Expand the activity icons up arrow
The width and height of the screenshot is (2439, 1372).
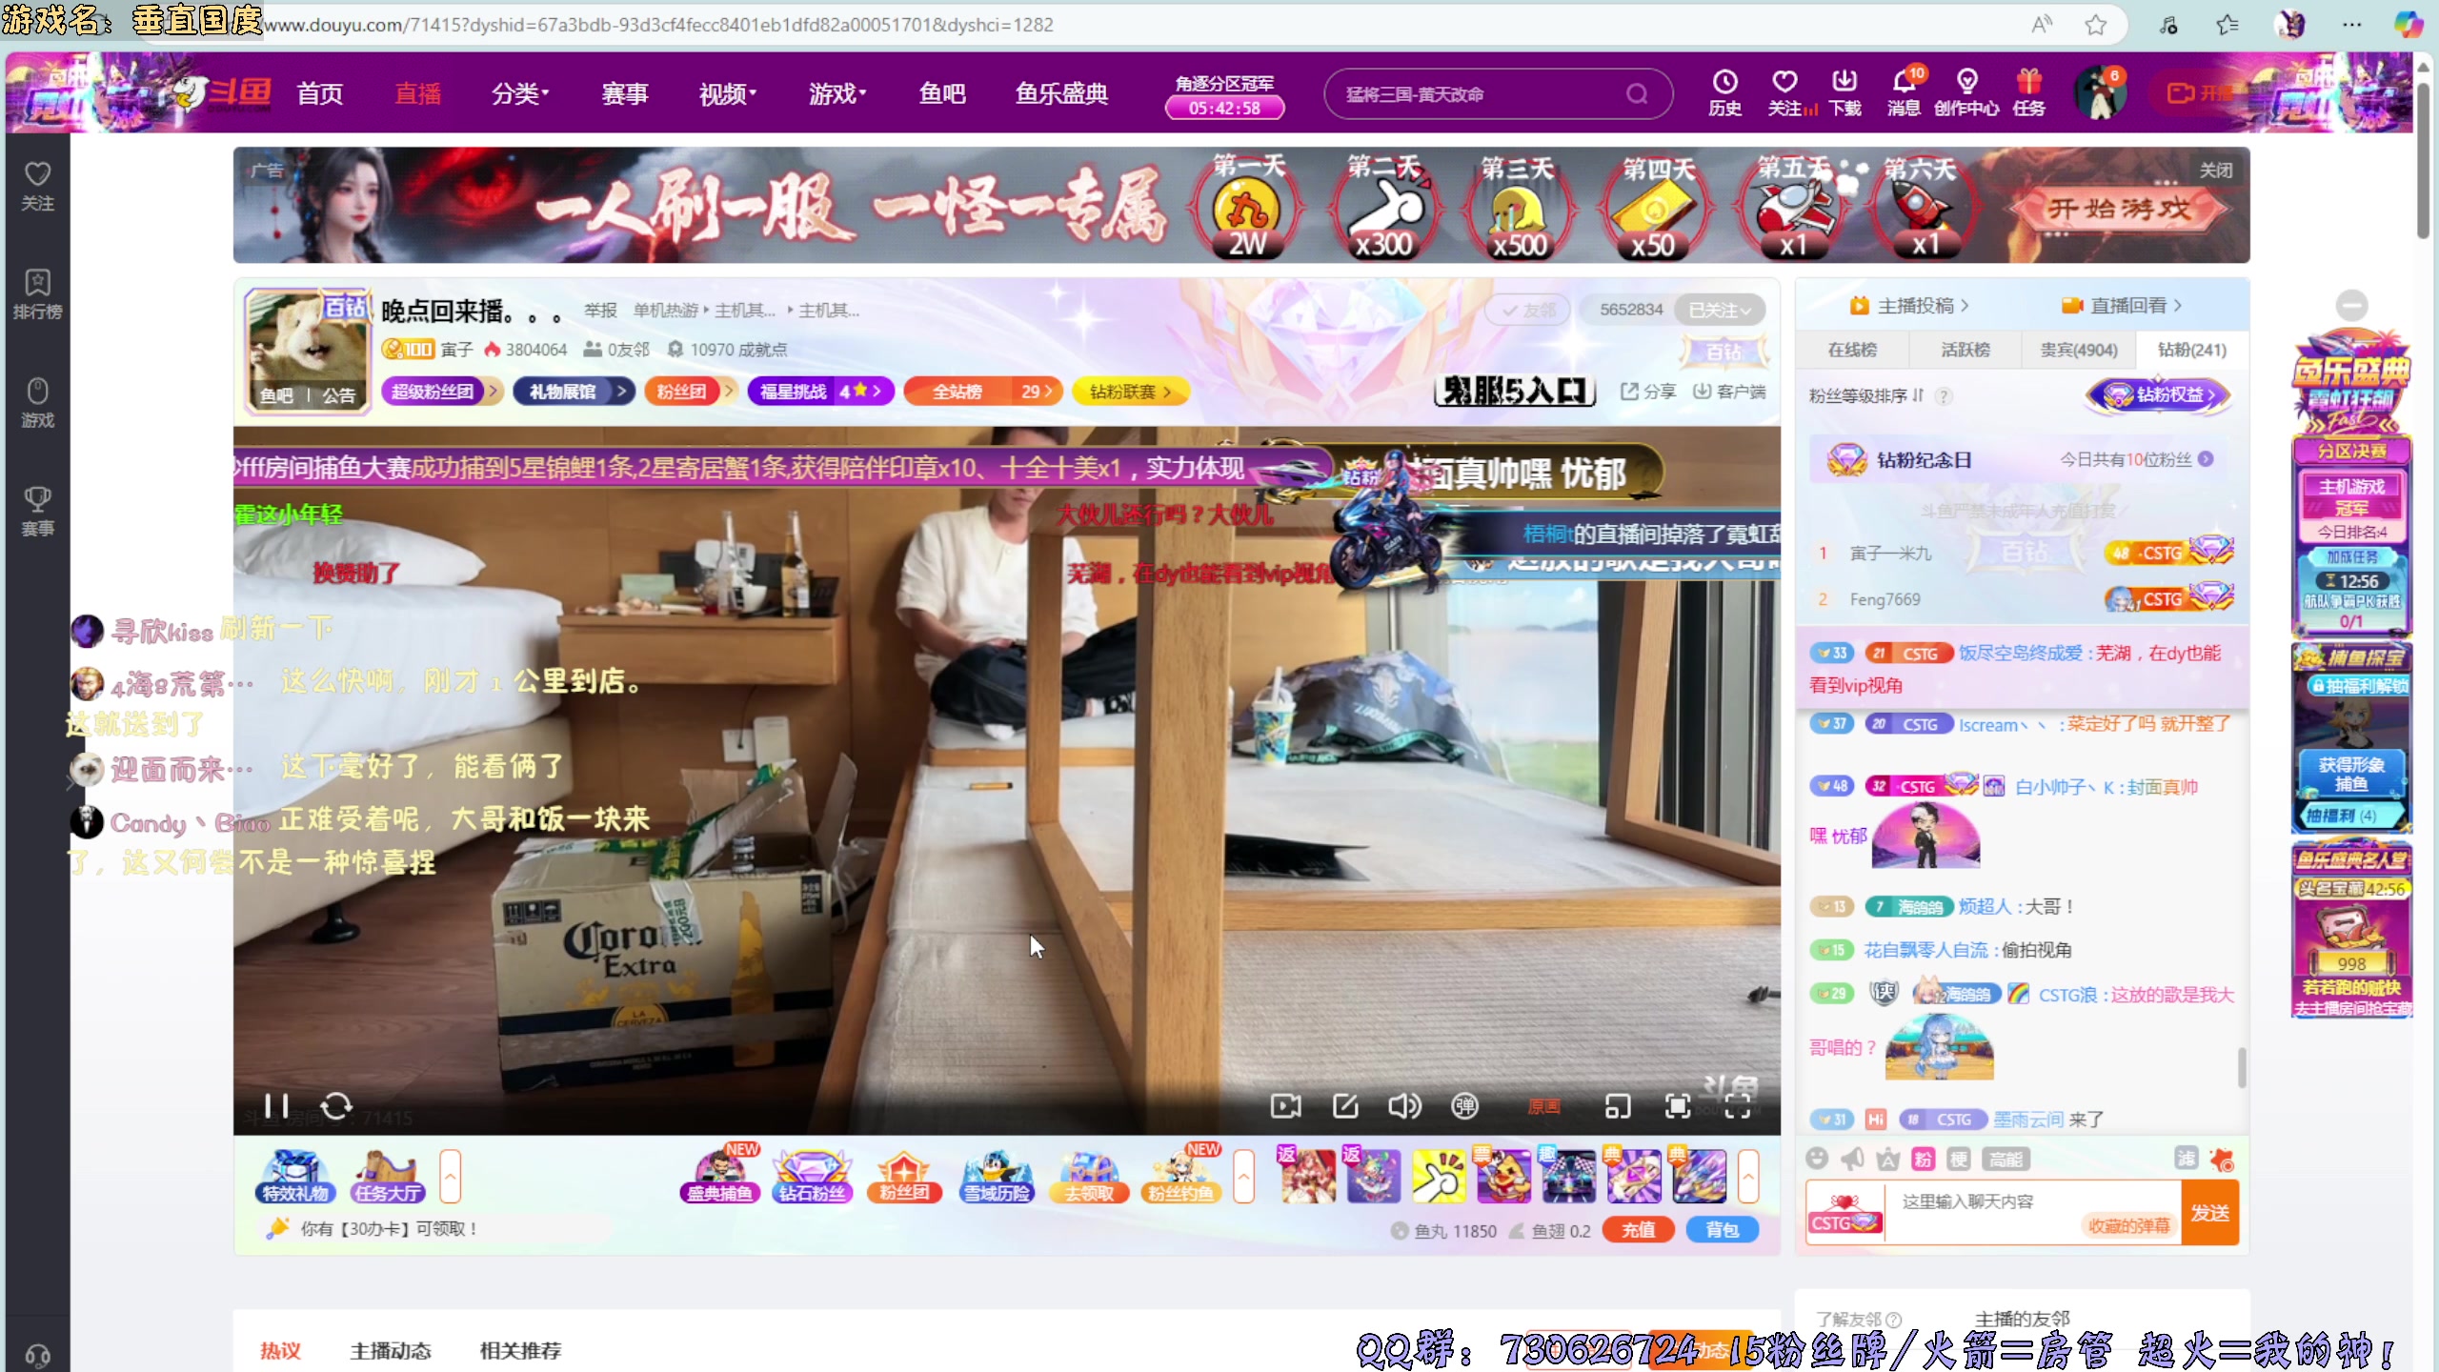pos(1243,1177)
